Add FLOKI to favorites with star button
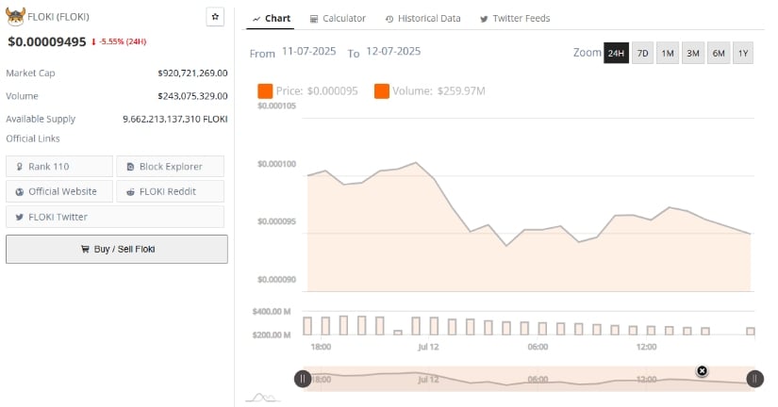 (215, 17)
